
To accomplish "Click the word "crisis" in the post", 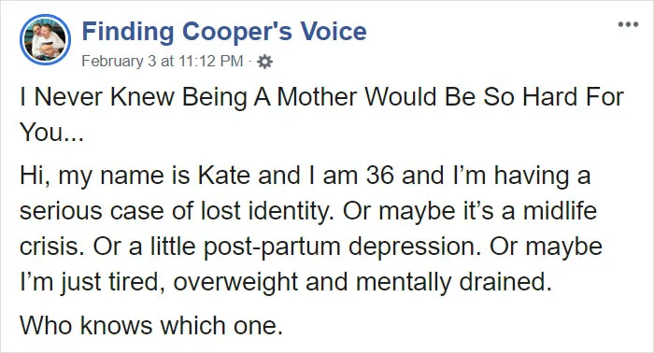I will click(x=52, y=247).
